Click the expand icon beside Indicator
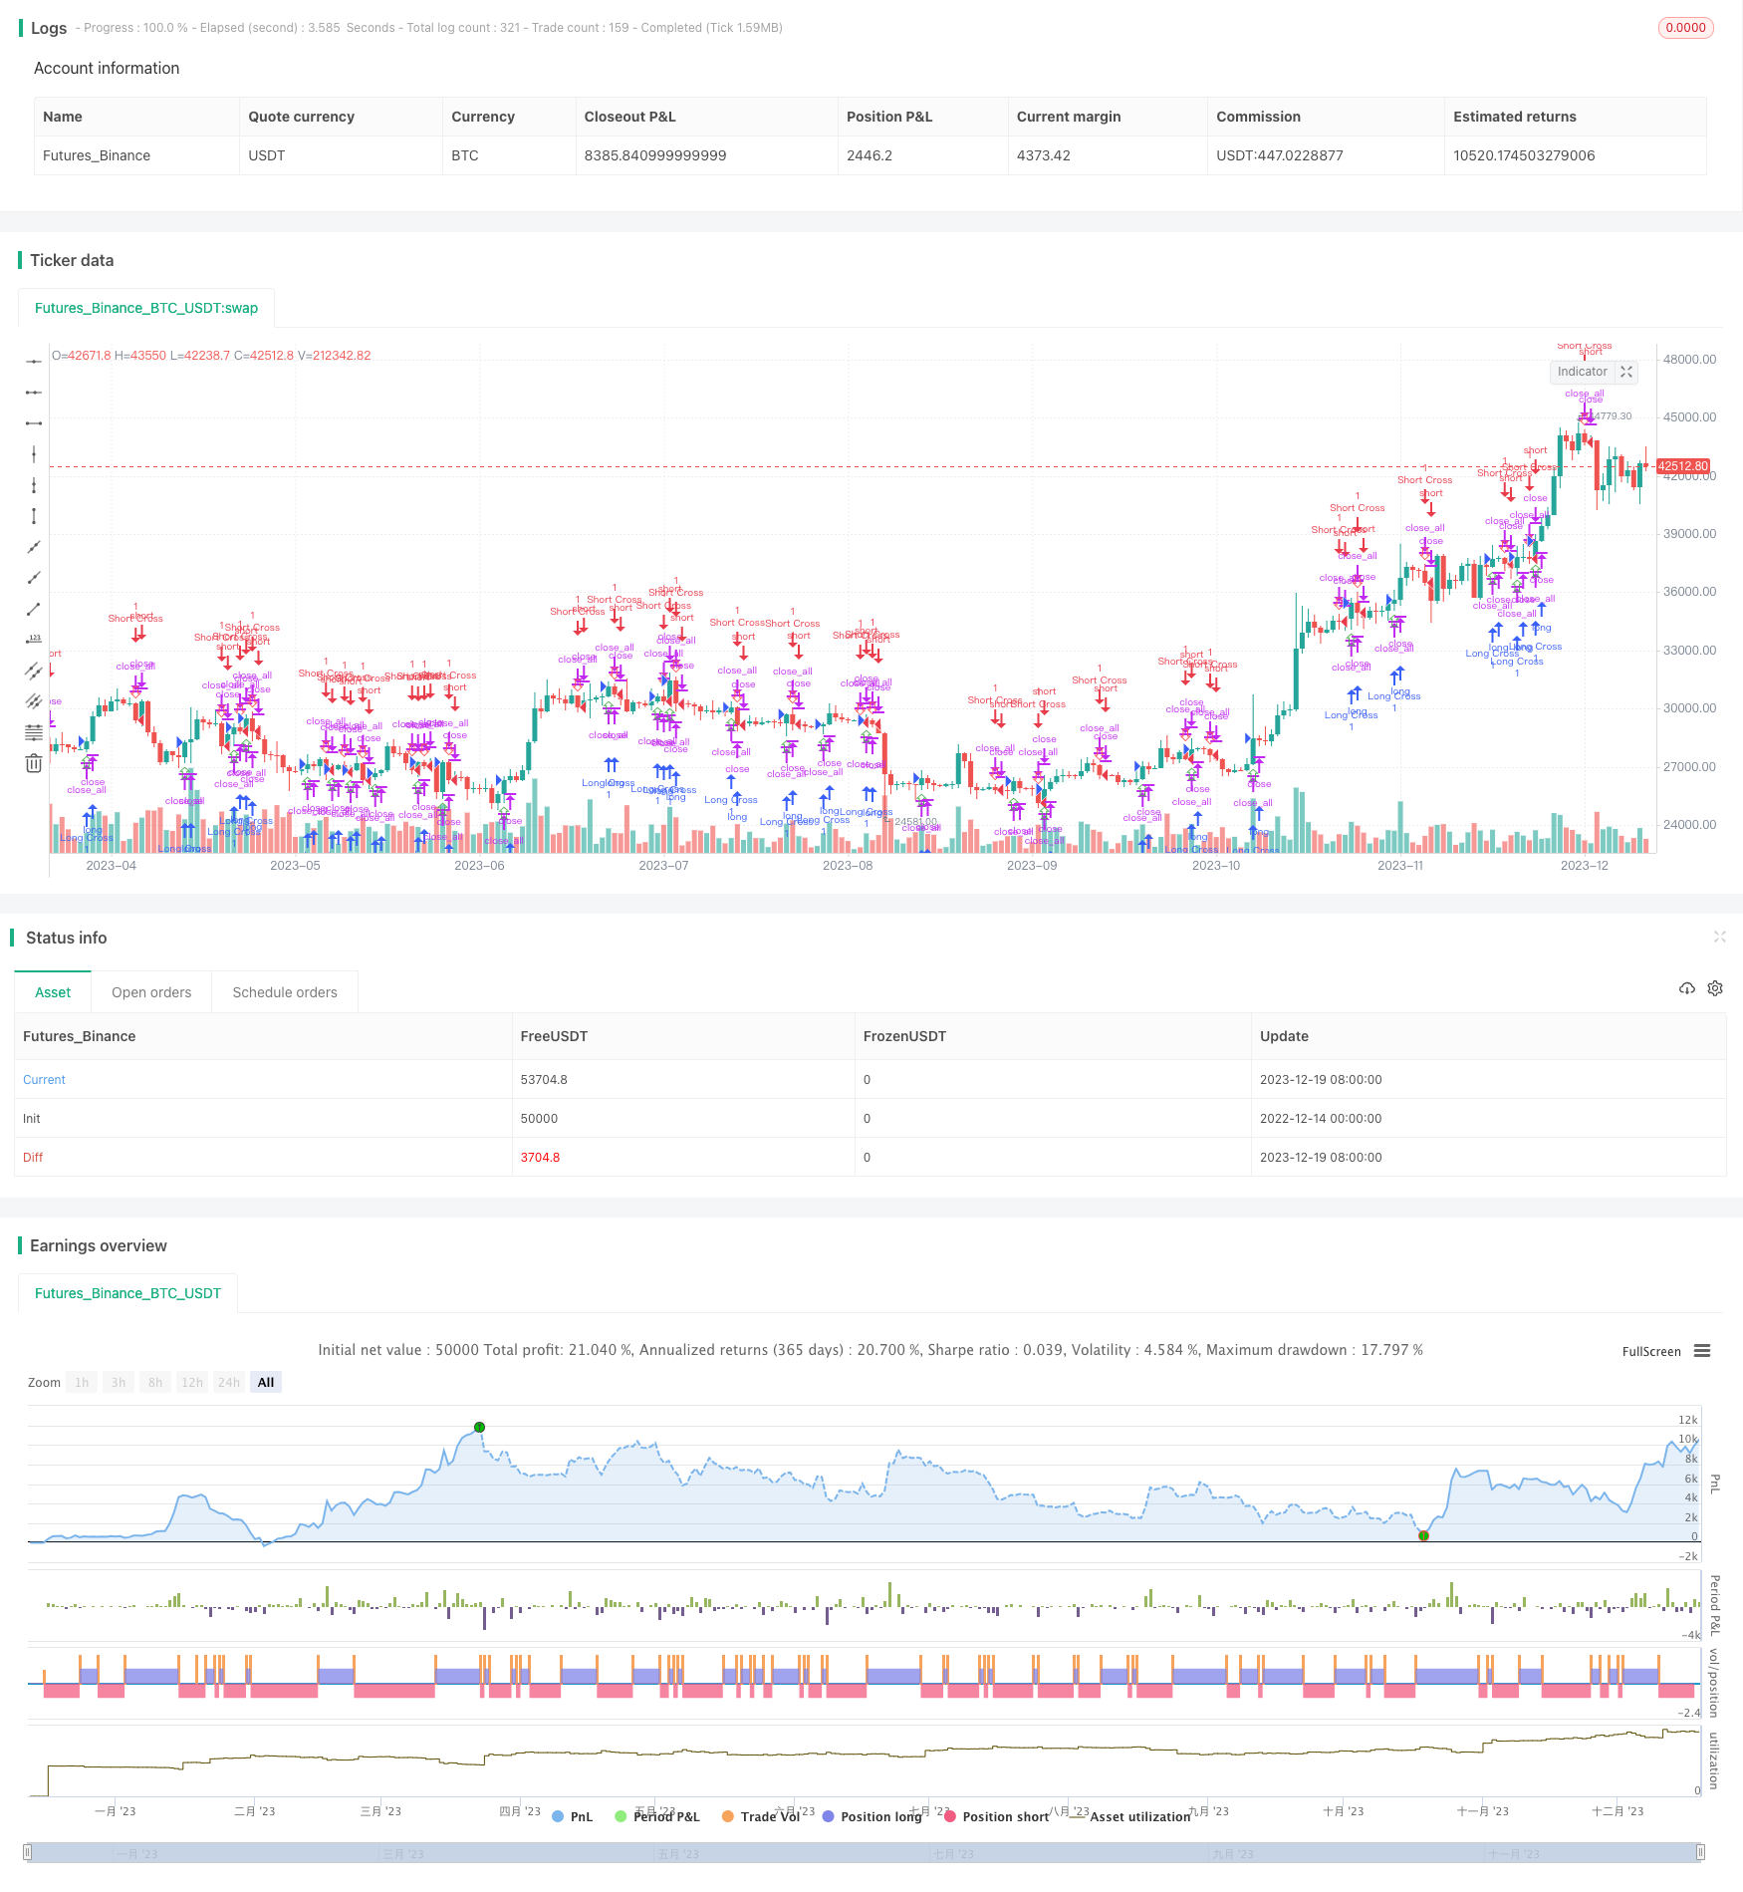The width and height of the screenshot is (1743, 1892). tap(1626, 372)
